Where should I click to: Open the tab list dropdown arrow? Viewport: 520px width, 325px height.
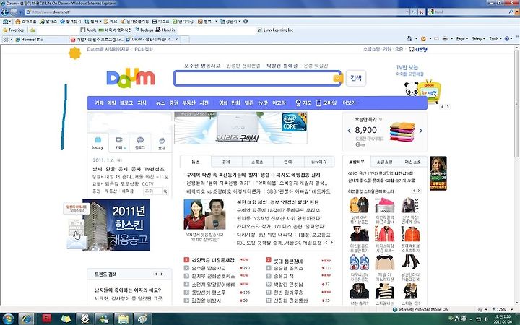(12, 40)
